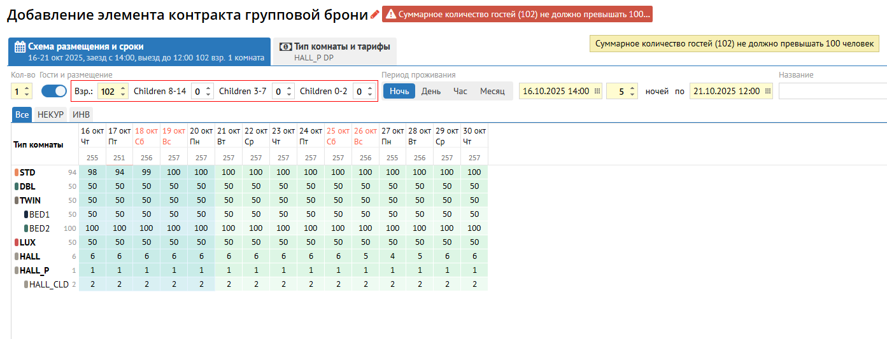
Task: Select the HALL_CLD sub-row
Action: (x=250, y=284)
